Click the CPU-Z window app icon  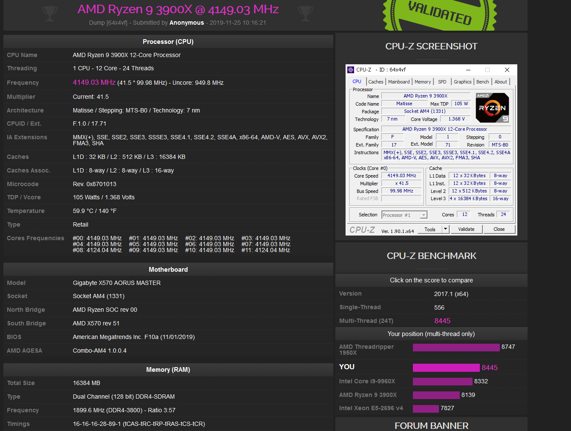click(351, 70)
